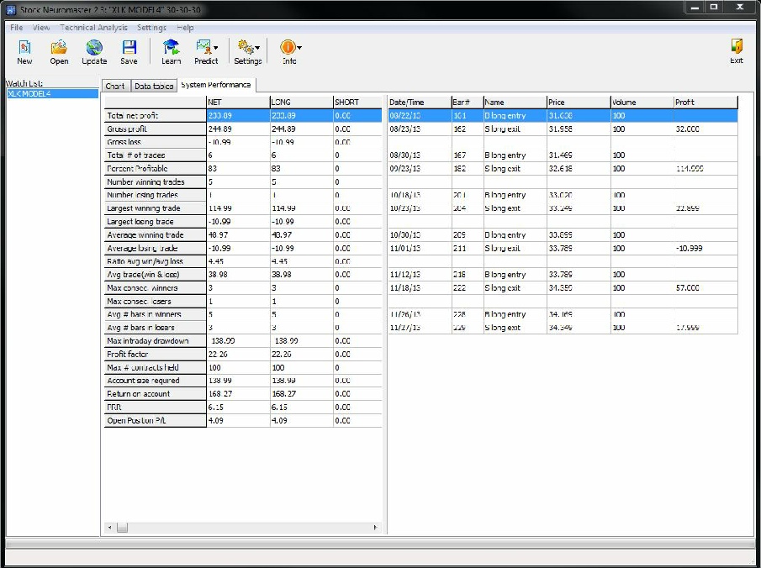This screenshot has height=568, width=761.
Task: Select the System Performance tab
Action: tap(216, 85)
